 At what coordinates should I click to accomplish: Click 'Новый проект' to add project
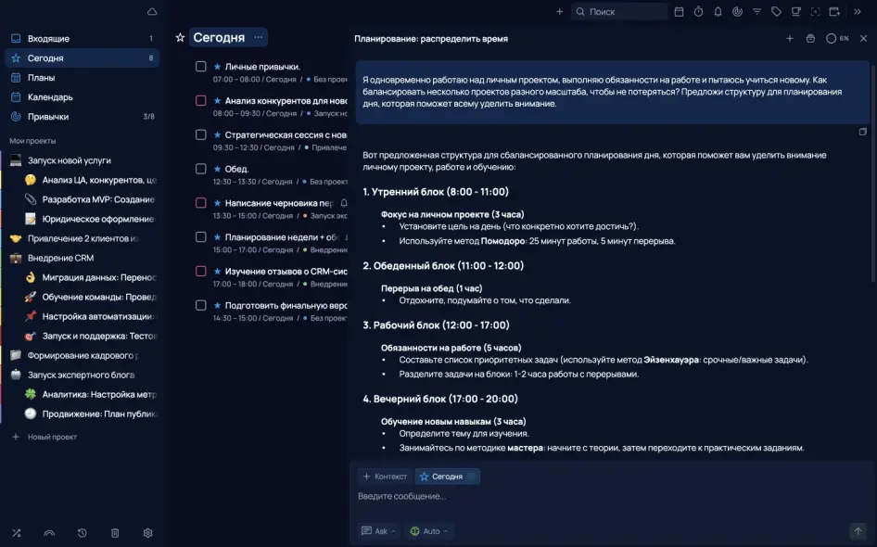click(x=52, y=437)
